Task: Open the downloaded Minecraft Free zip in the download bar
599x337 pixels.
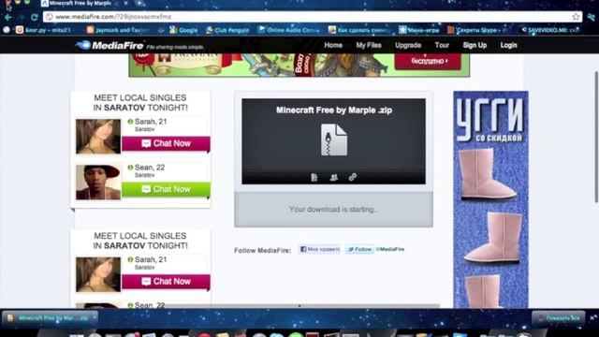Action: pyautogui.click(x=49, y=318)
